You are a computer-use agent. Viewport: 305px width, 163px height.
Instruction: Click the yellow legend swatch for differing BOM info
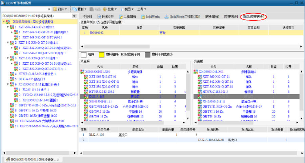pyautogui.click(x=102, y=55)
